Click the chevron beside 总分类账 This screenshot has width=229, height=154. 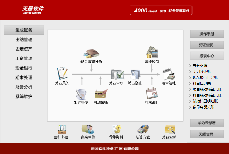click(x=190, y=66)
